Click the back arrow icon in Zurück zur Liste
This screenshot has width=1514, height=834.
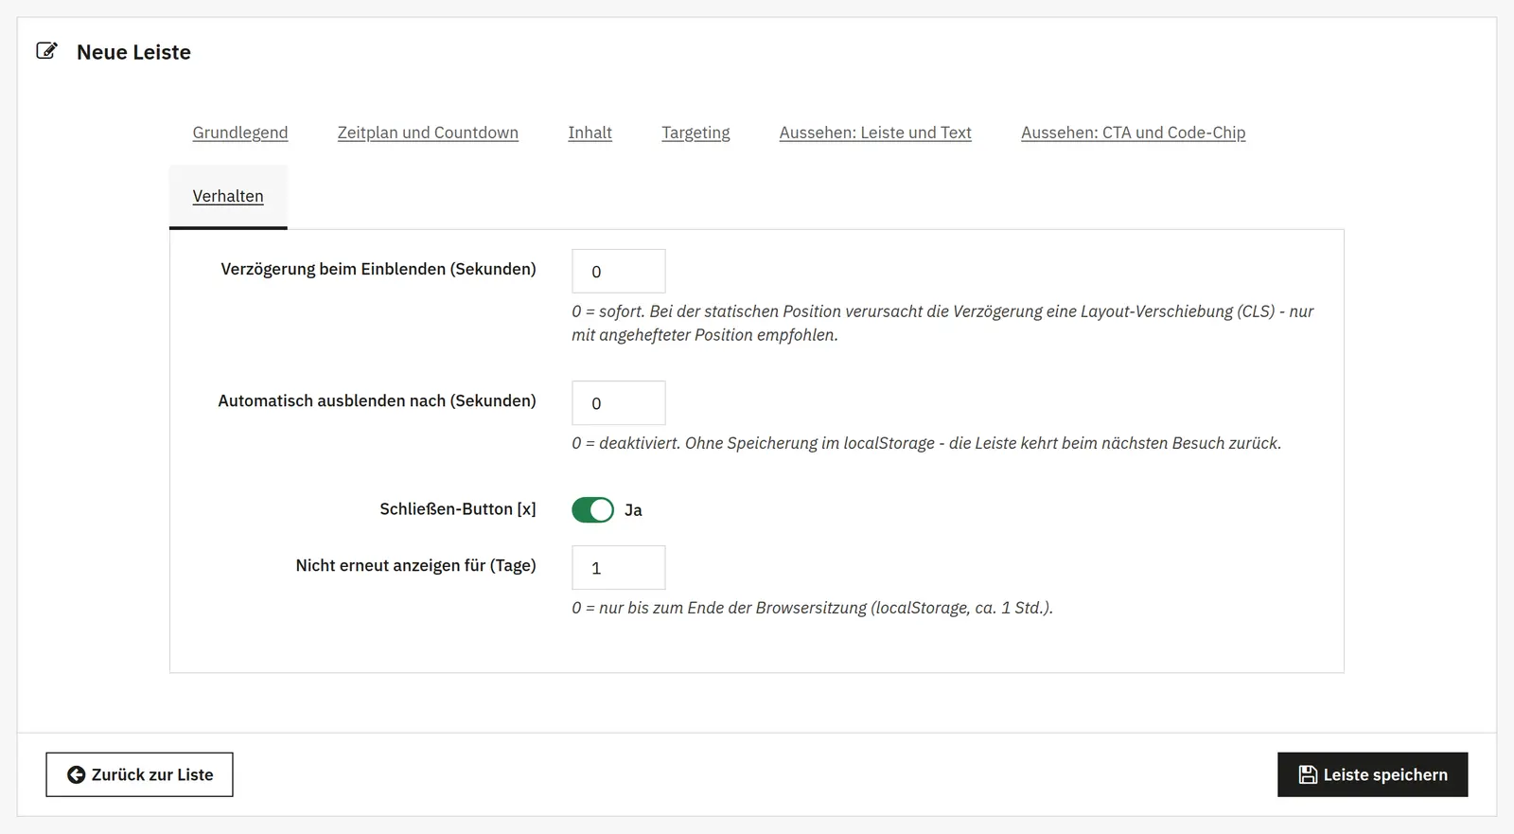(x=76, y=774)
